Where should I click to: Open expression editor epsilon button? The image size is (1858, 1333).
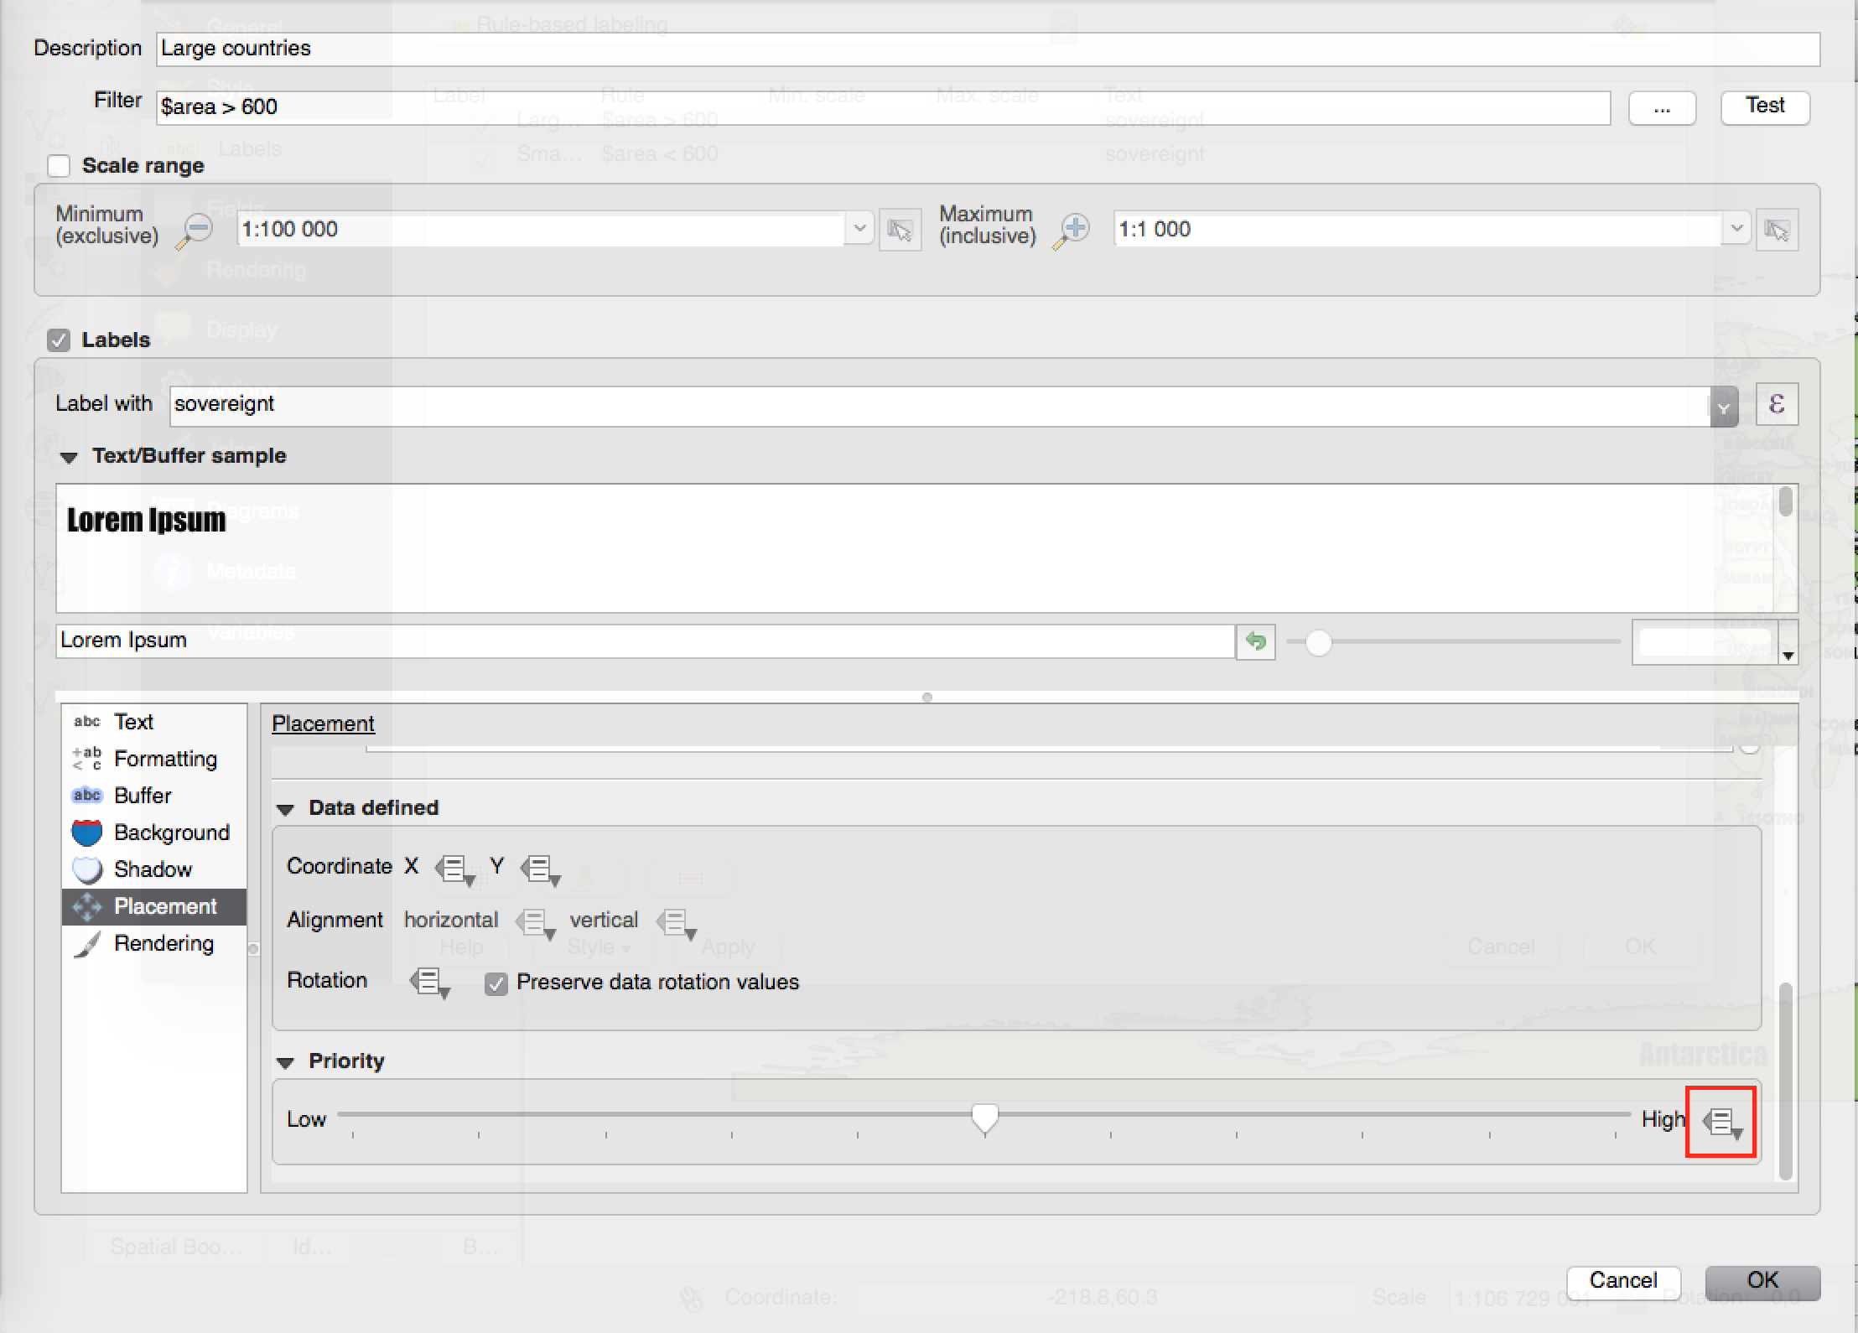click(1776, 405)
